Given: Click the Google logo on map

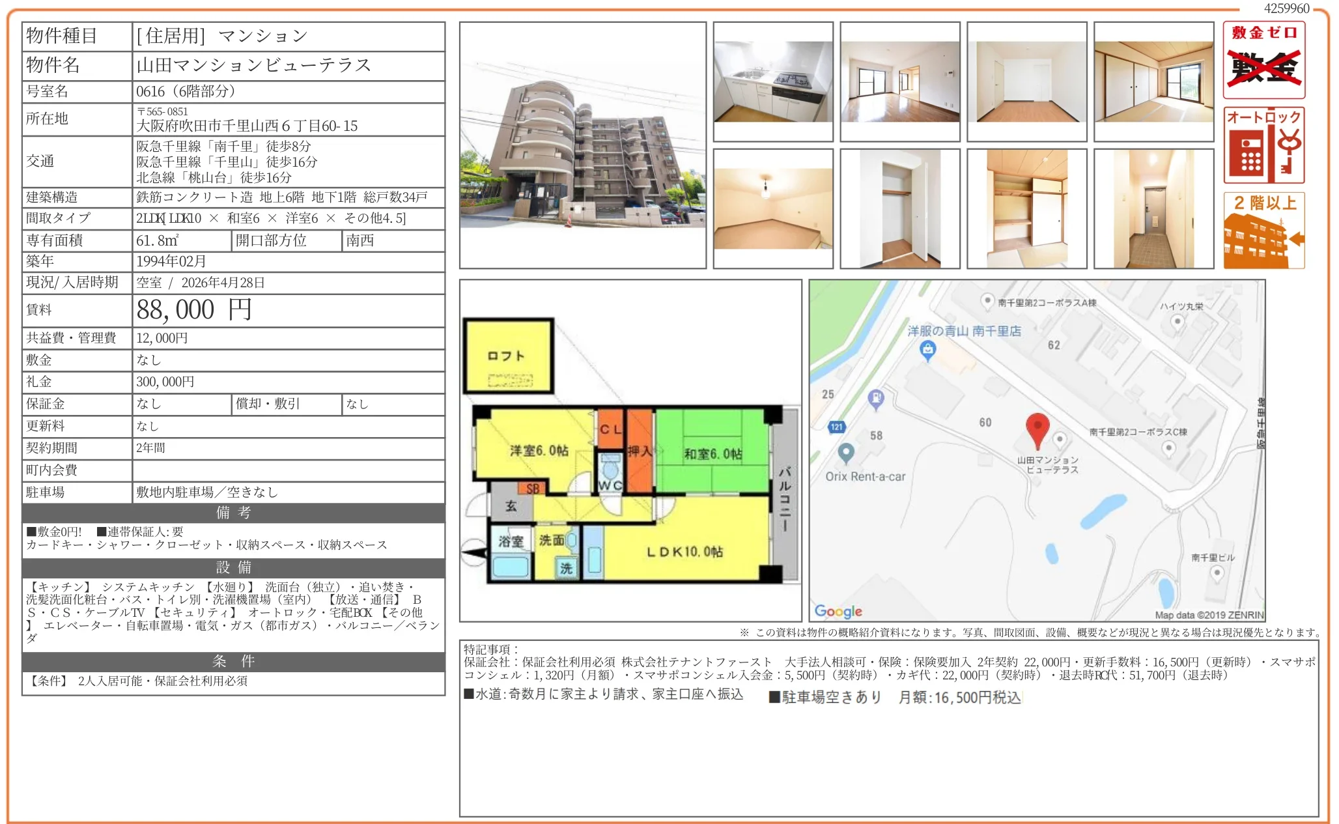Looking at the screenshot, I should coord(838,611).
